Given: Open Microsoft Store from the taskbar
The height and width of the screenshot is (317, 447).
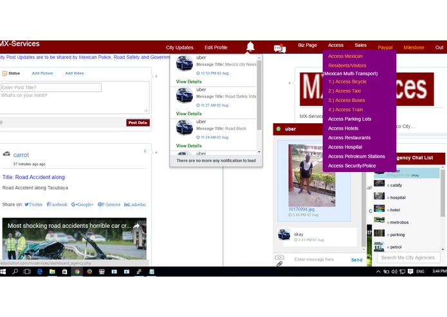Looking at the screenshot, I should [65, 271].
